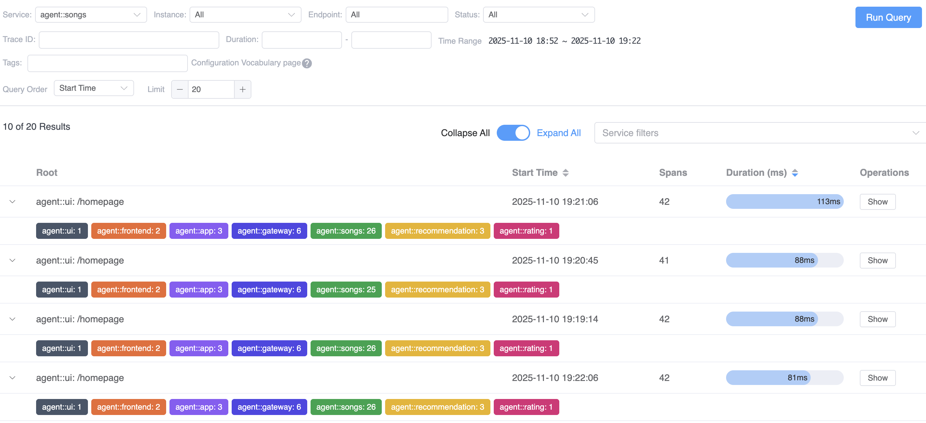Click Show for the 113ms trace
This screenshot has width=926, height=423.
pyautogui.click(x=877, y=201)
